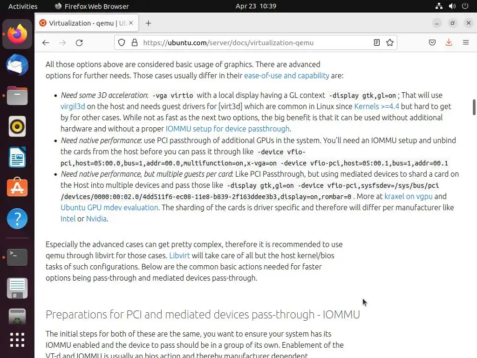The image size is (477, 358).
Task: Open the clock and calendar panel
Action: click(x=256, y=6)
